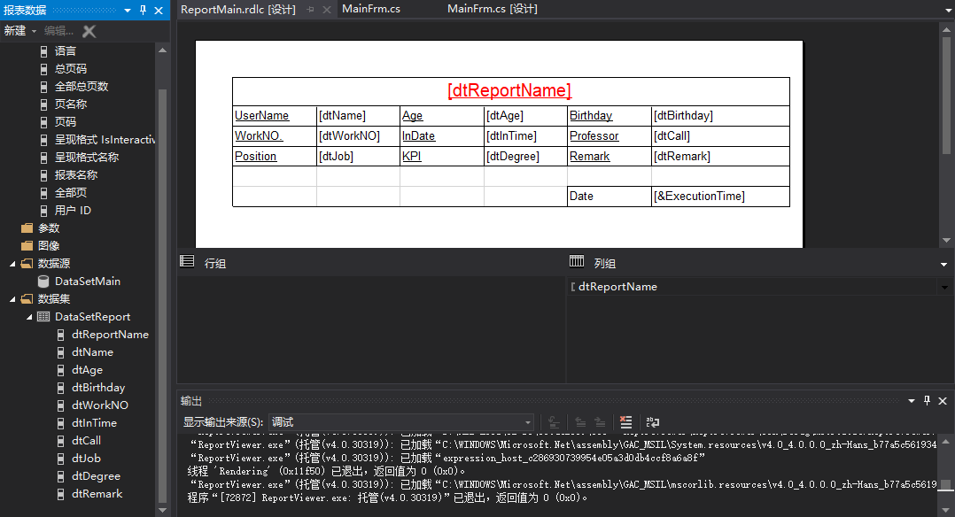Select dtReportName in column groups pane

tap(617, 287)
